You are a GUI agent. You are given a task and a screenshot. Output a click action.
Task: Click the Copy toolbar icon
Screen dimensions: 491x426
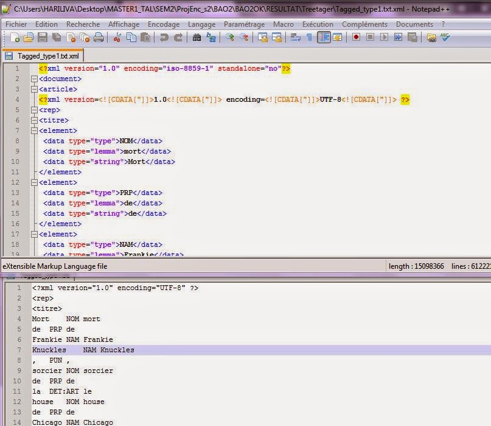click(131, 37)
